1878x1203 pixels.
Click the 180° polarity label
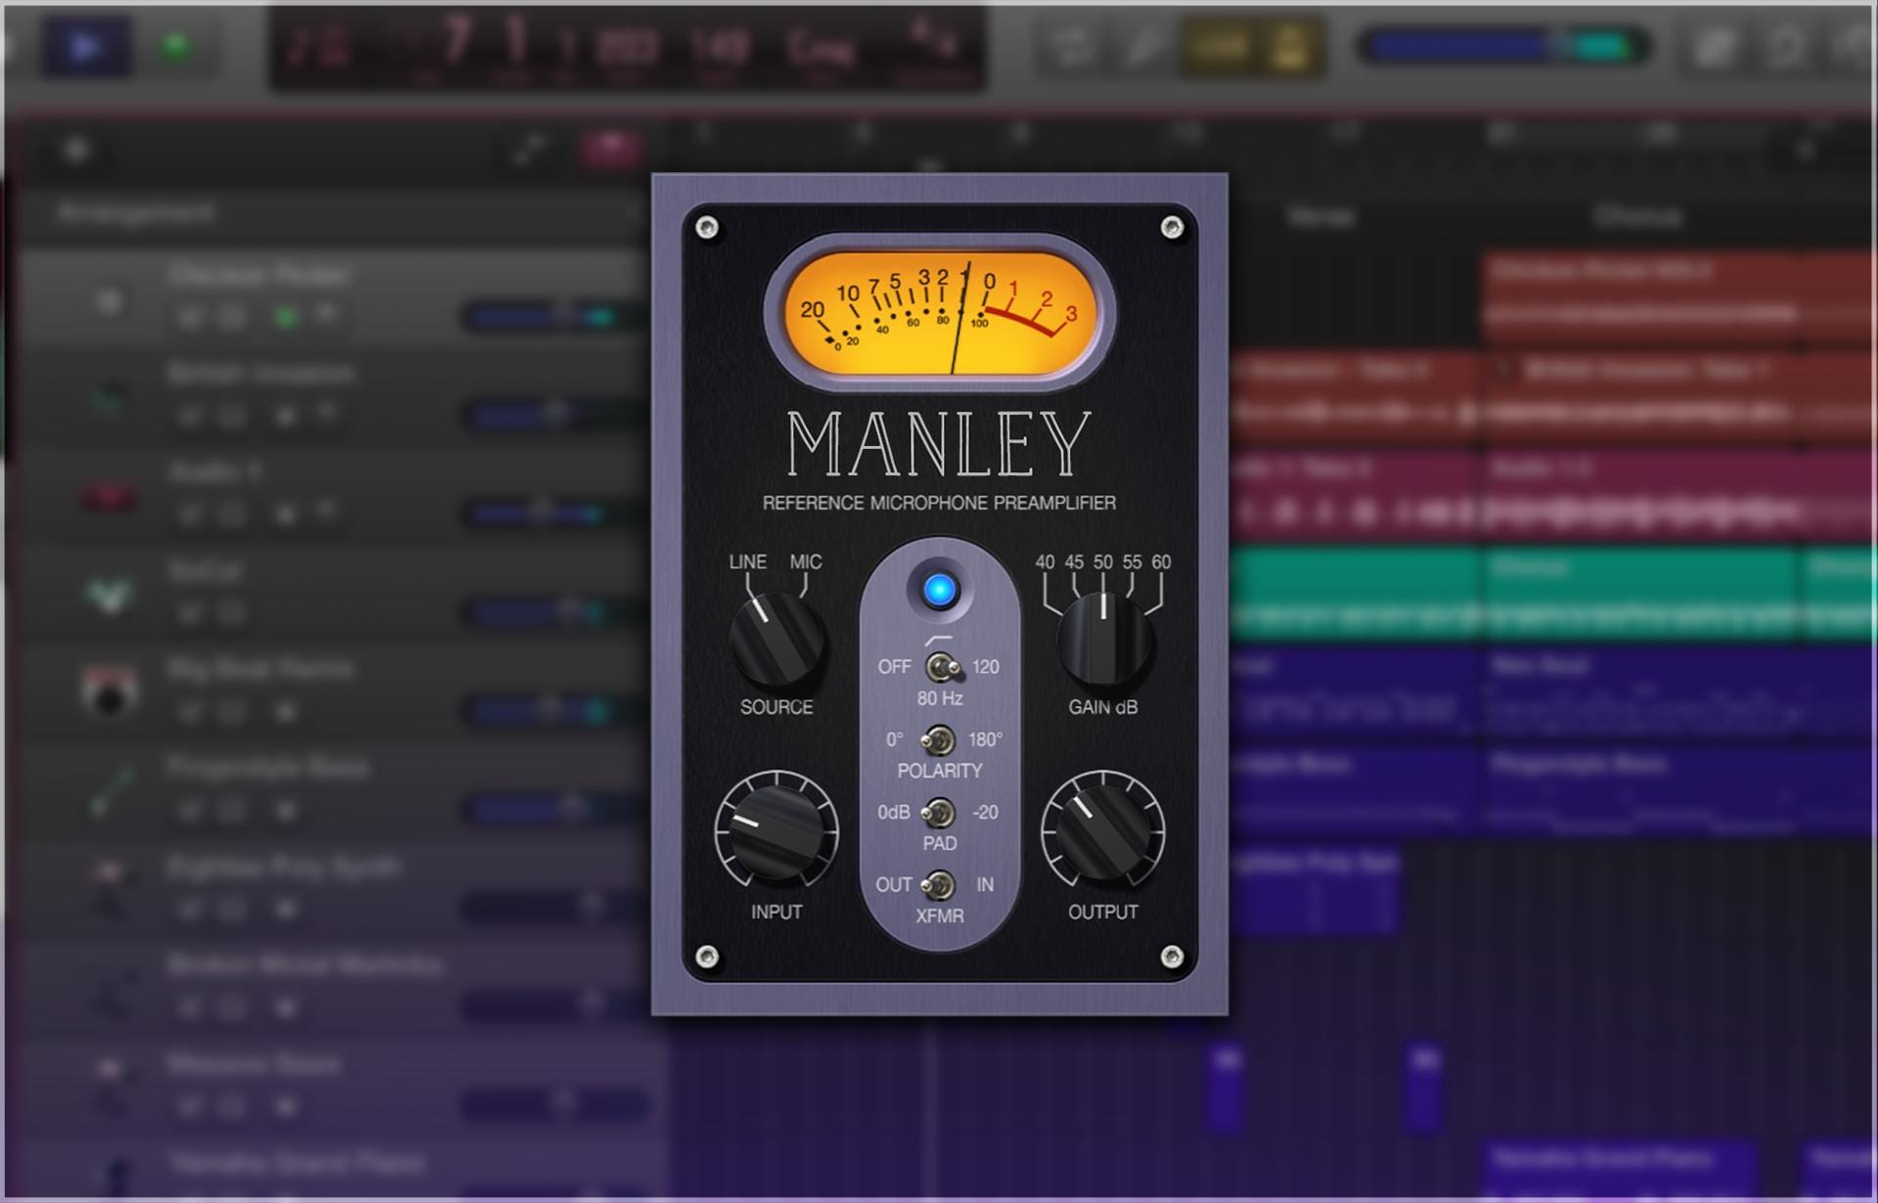click(985, 739)
